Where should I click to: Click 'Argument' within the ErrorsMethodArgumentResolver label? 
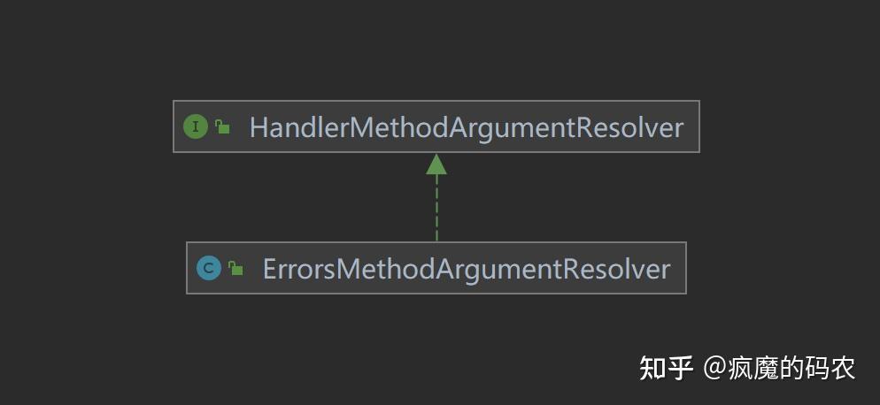[491, 271]
